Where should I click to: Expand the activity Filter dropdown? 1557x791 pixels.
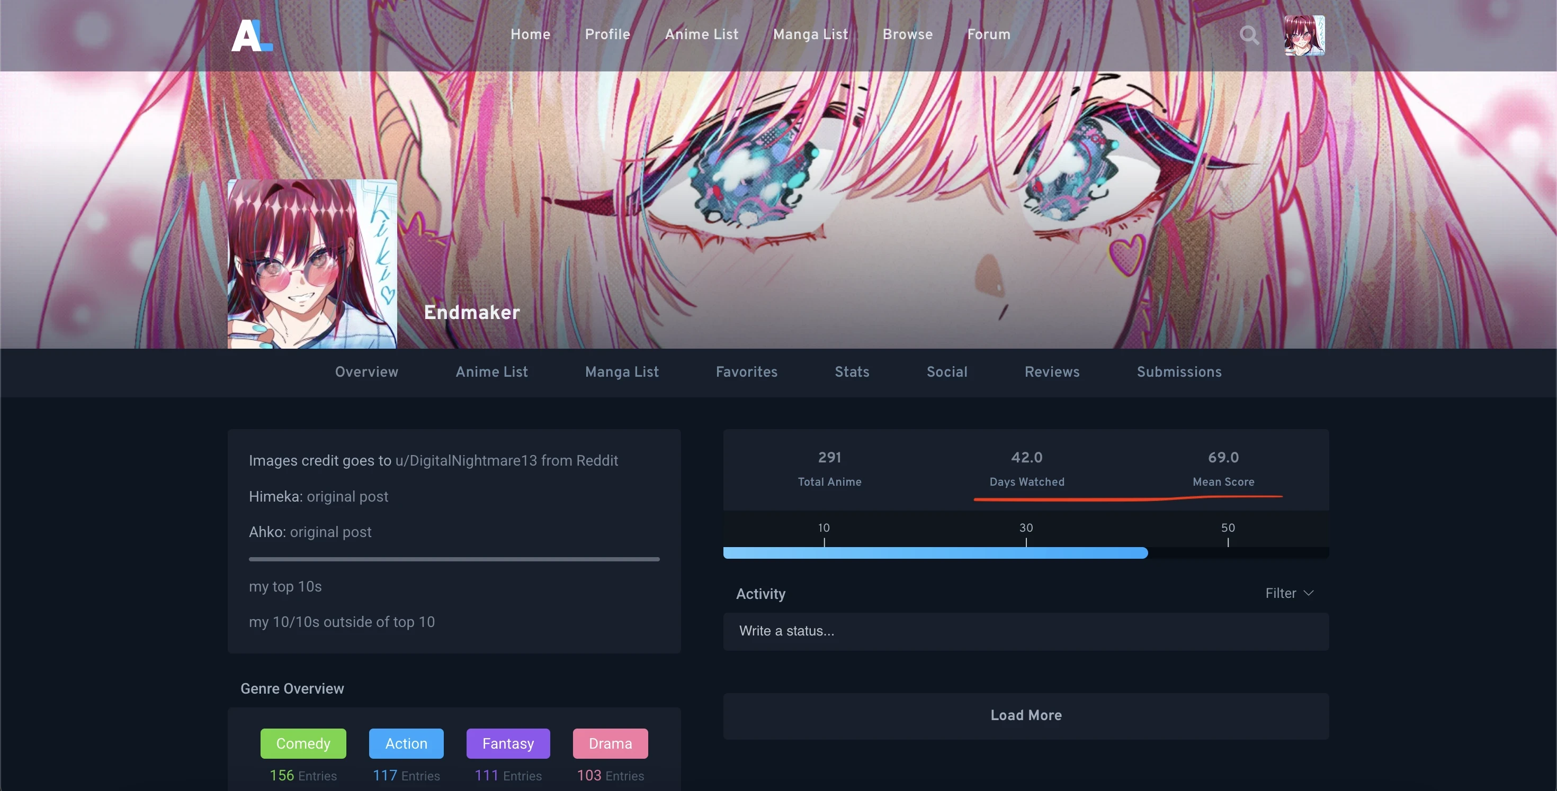pyautogui.click(x=1289, y=594)
